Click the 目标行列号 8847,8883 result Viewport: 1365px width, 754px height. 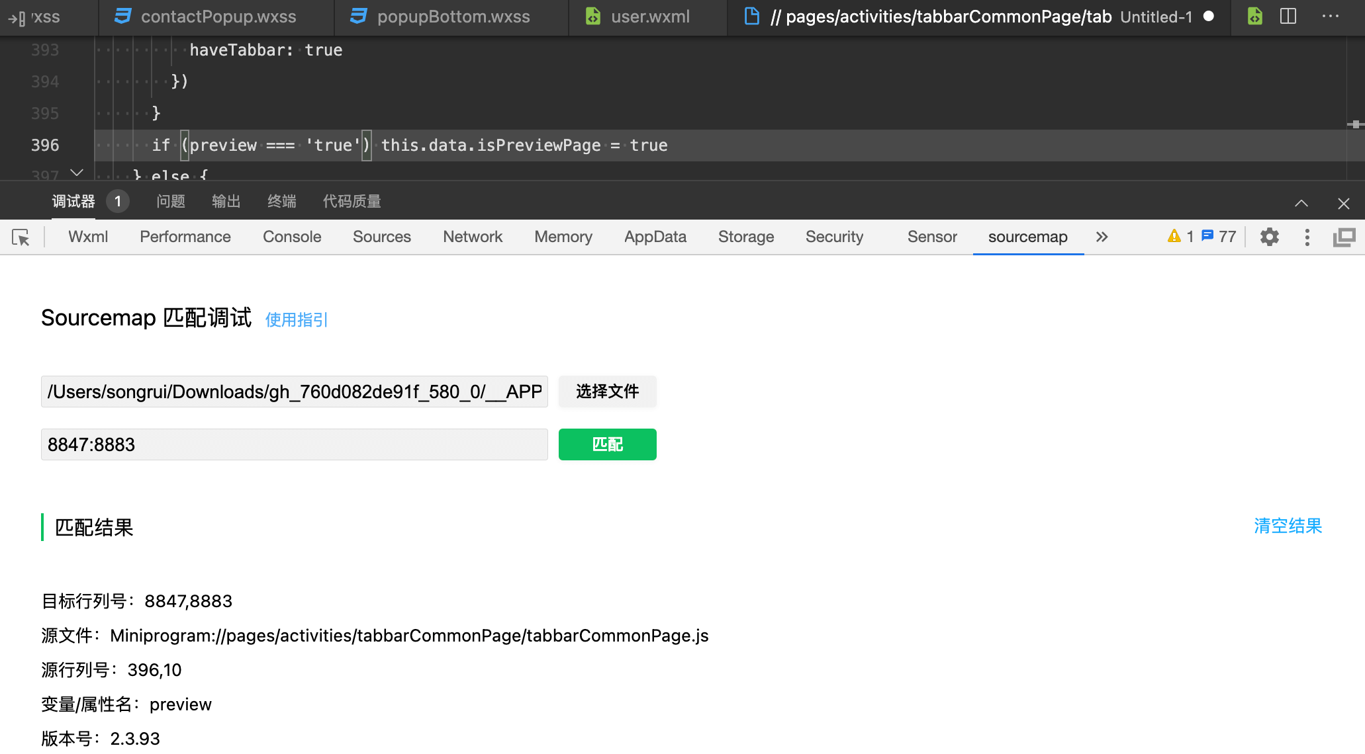(137, 601)
